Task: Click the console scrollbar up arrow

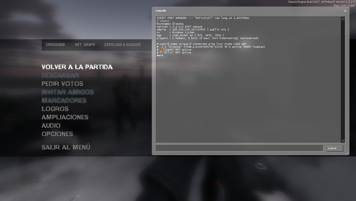Action: tap(343, 19)
